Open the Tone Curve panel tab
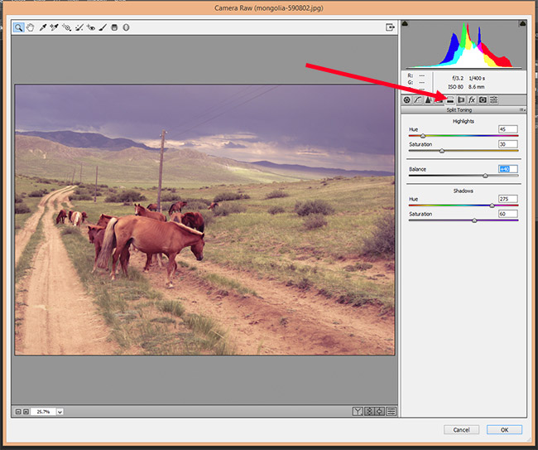Viewport: 538px width, 450px height. (417, 100)
